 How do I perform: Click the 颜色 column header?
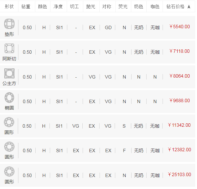tap(42, 6)
